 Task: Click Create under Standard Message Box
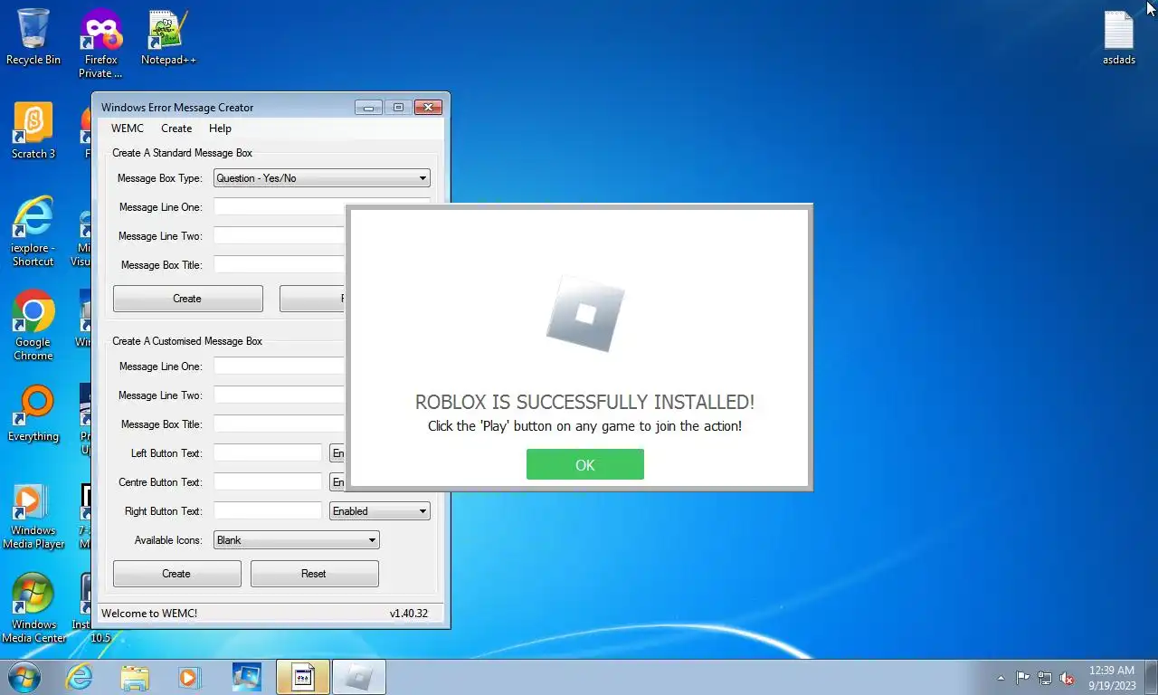tap(187, 299)
